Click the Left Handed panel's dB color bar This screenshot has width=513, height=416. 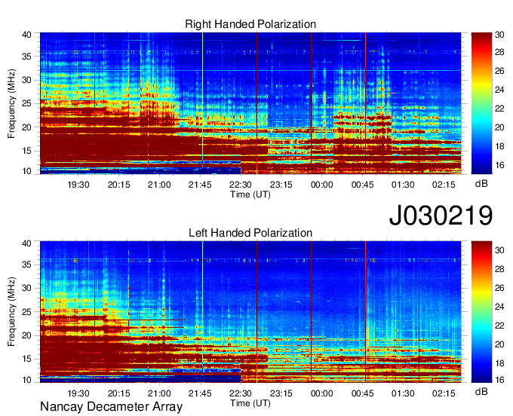click(481, 312)
